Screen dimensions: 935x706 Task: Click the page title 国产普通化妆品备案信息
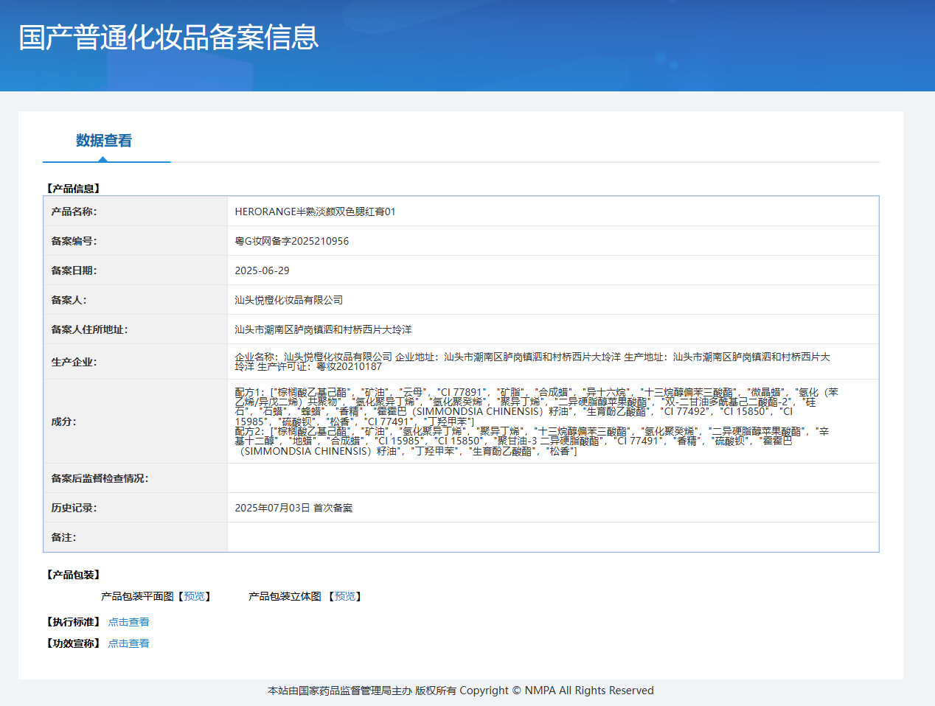(169, 38)
